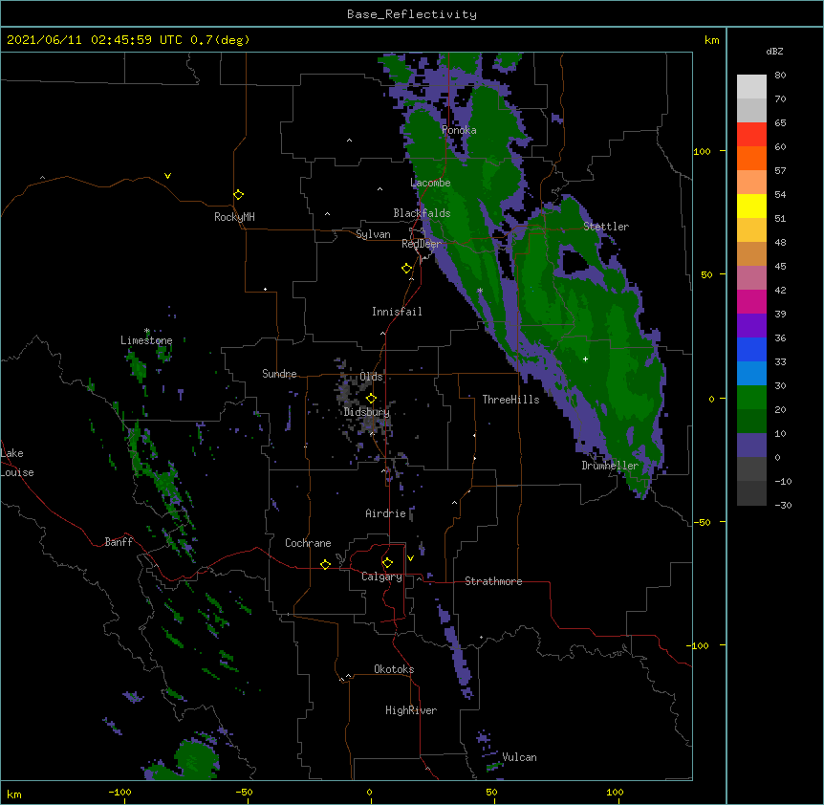Viewport: 824px width, 805px height.
Task: Click the RockyMH label
Action: point(234,217)
